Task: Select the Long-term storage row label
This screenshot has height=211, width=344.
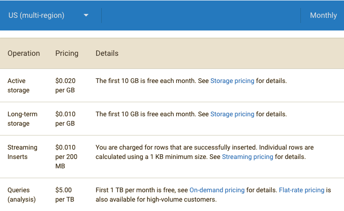Action: [x=22, y=119]
